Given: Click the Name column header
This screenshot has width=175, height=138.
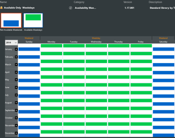Looking at the screenshot, I should pyautogui.click(x=3, y=2).
